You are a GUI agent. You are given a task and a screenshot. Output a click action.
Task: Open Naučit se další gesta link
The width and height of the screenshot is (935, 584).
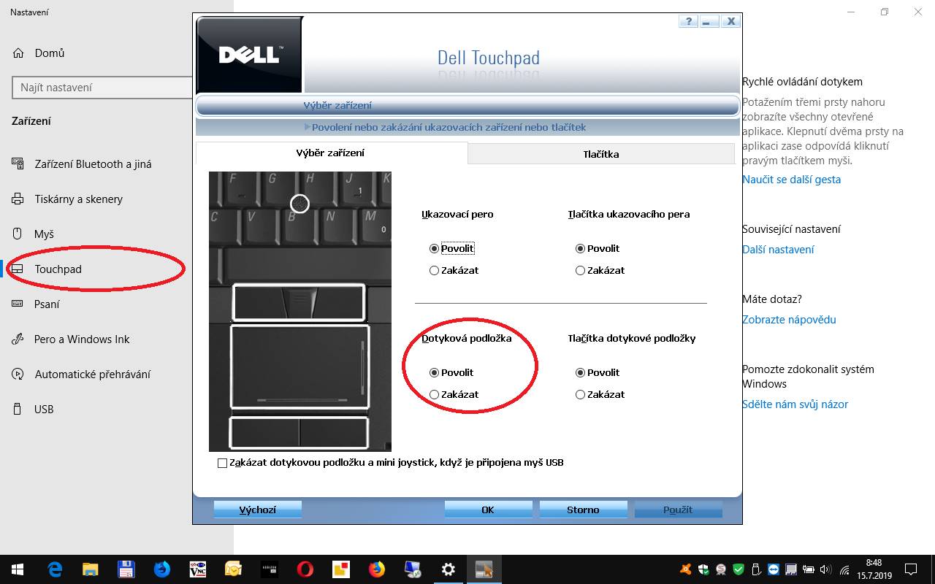click(x=791, y=180)
